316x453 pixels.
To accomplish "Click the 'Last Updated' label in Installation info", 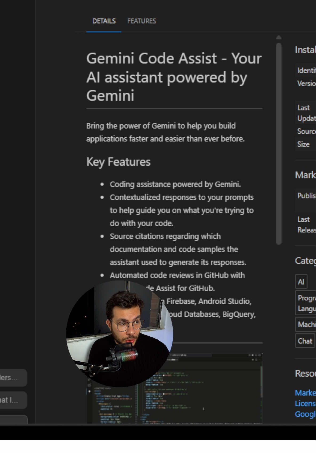I will click(x=306, y=113).
